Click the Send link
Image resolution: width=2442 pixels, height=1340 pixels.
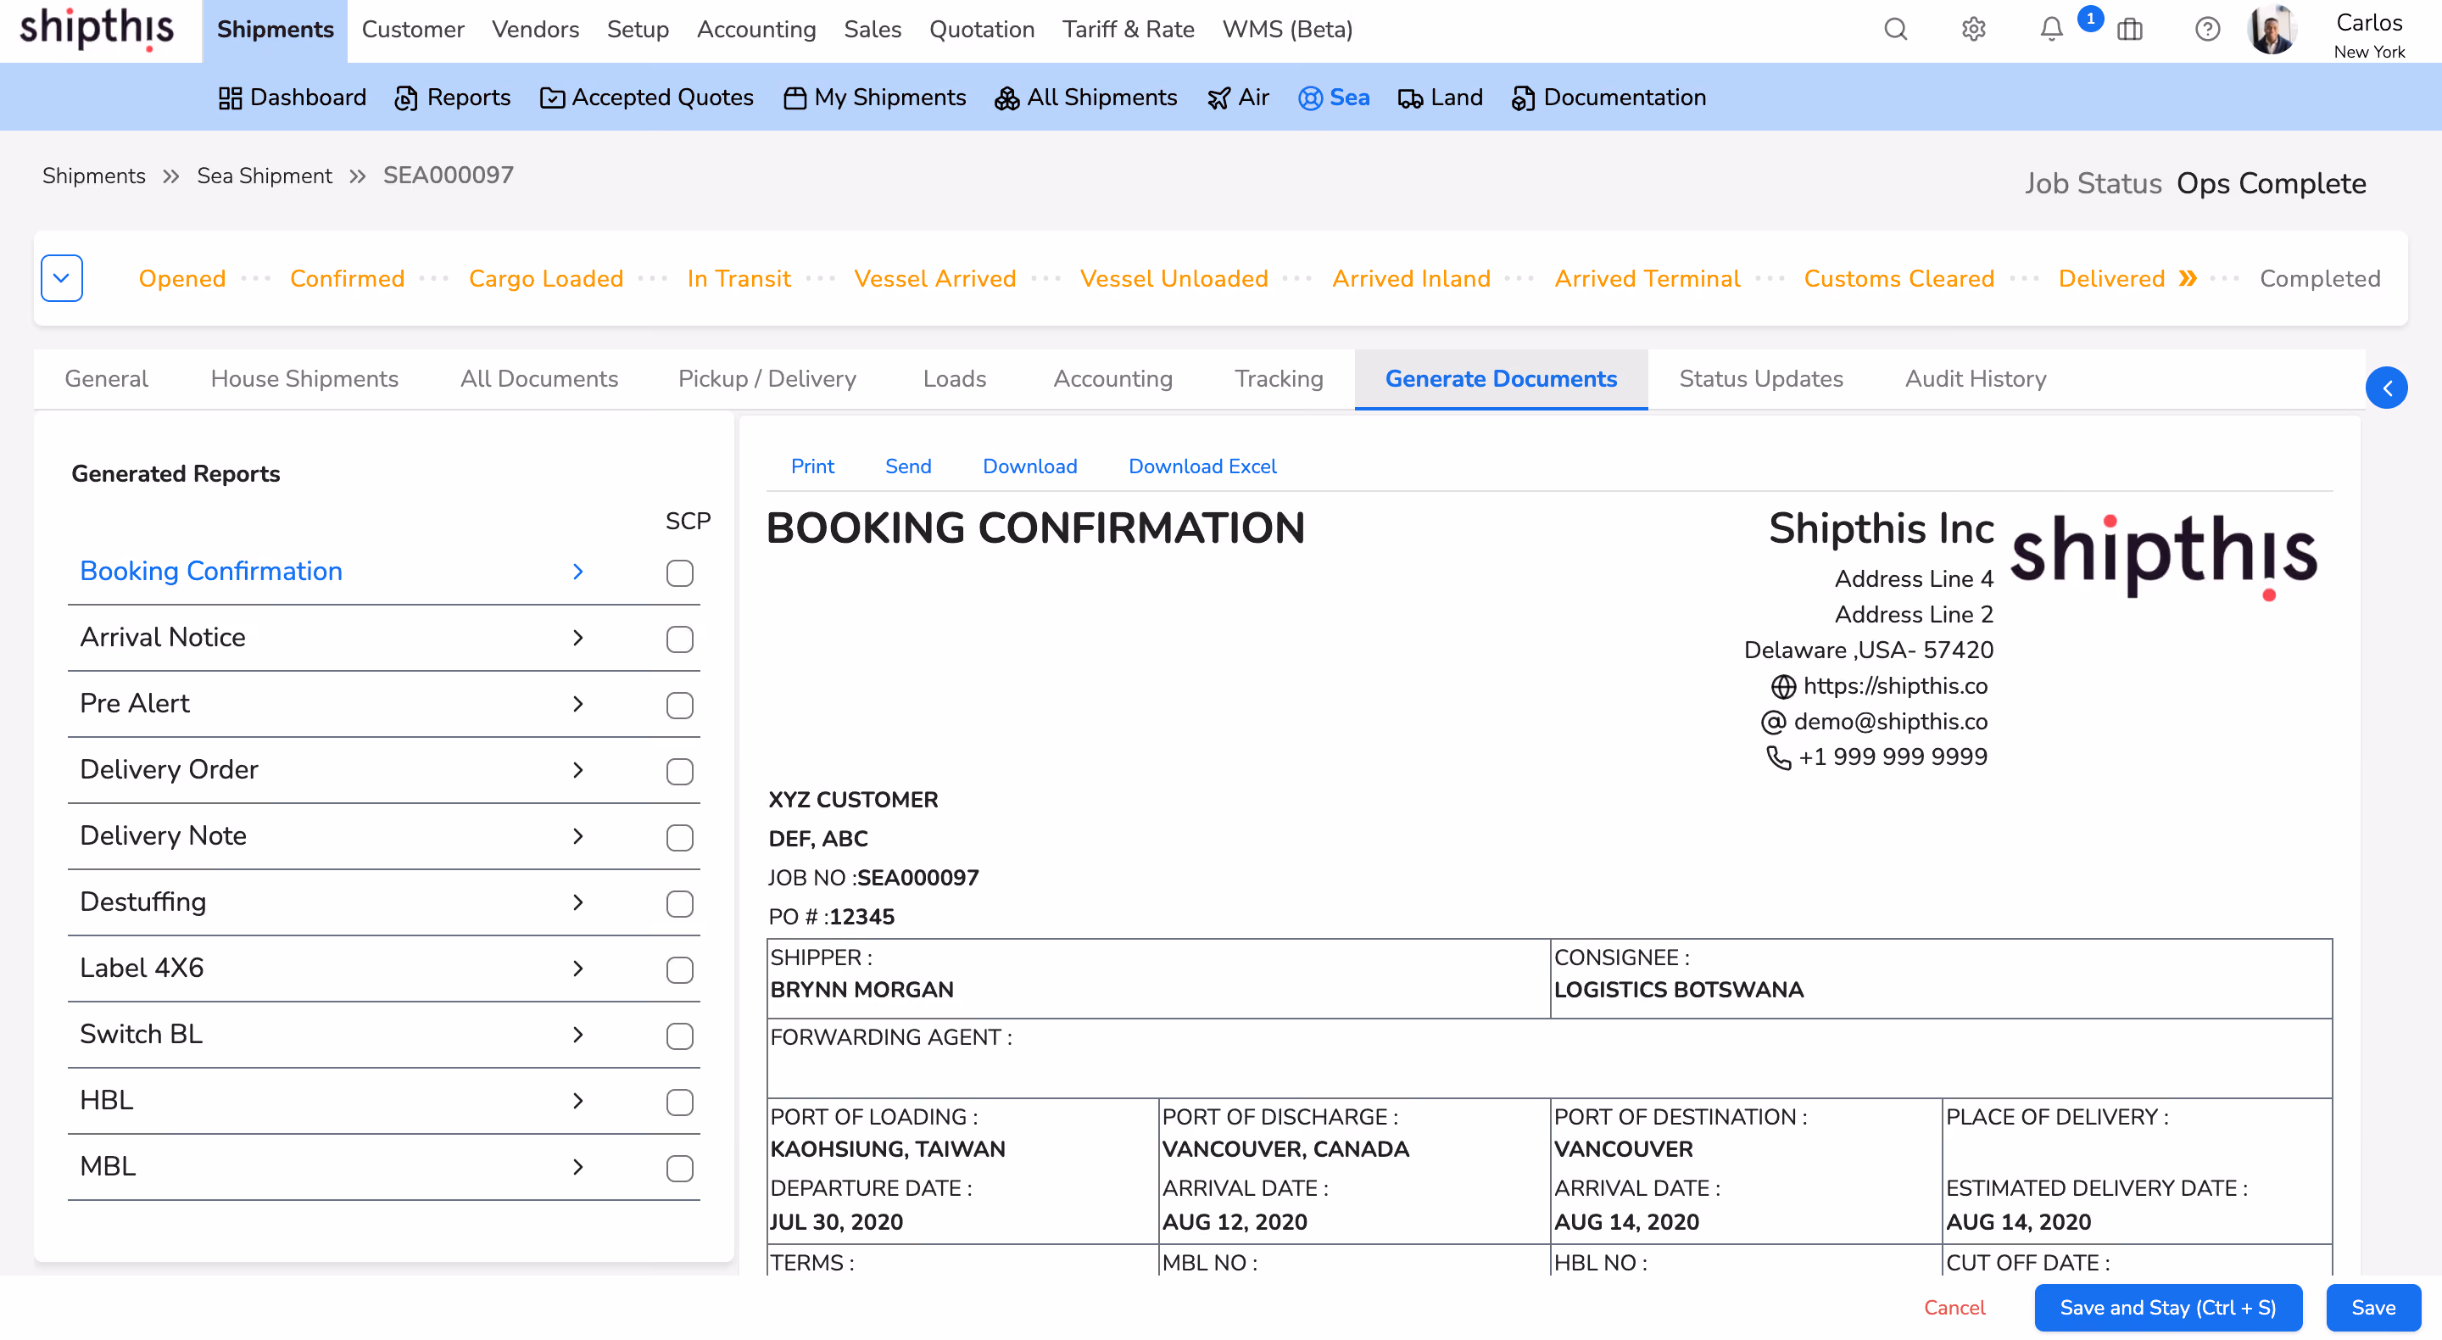(x=908, y=466)
